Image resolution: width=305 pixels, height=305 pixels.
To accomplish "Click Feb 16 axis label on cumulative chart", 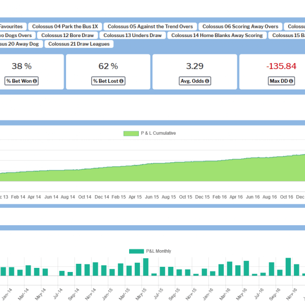I will coord(220,197).
